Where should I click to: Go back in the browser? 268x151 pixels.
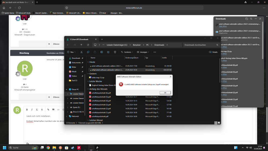coord(10,8)
